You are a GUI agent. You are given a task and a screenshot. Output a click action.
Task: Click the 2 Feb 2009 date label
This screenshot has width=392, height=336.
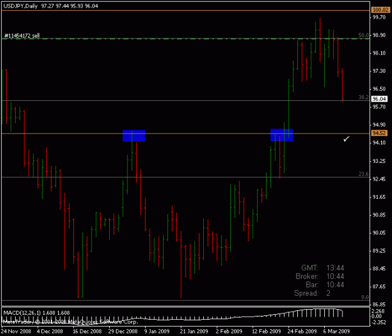point(229,332)
